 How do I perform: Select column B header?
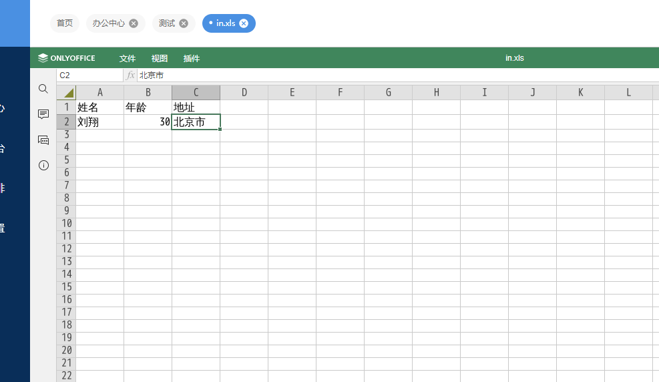point(148,92)
